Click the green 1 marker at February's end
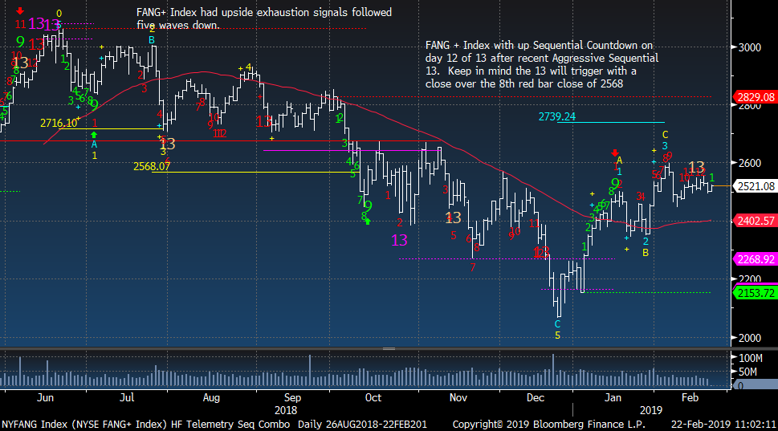 (x=712, y=177)
